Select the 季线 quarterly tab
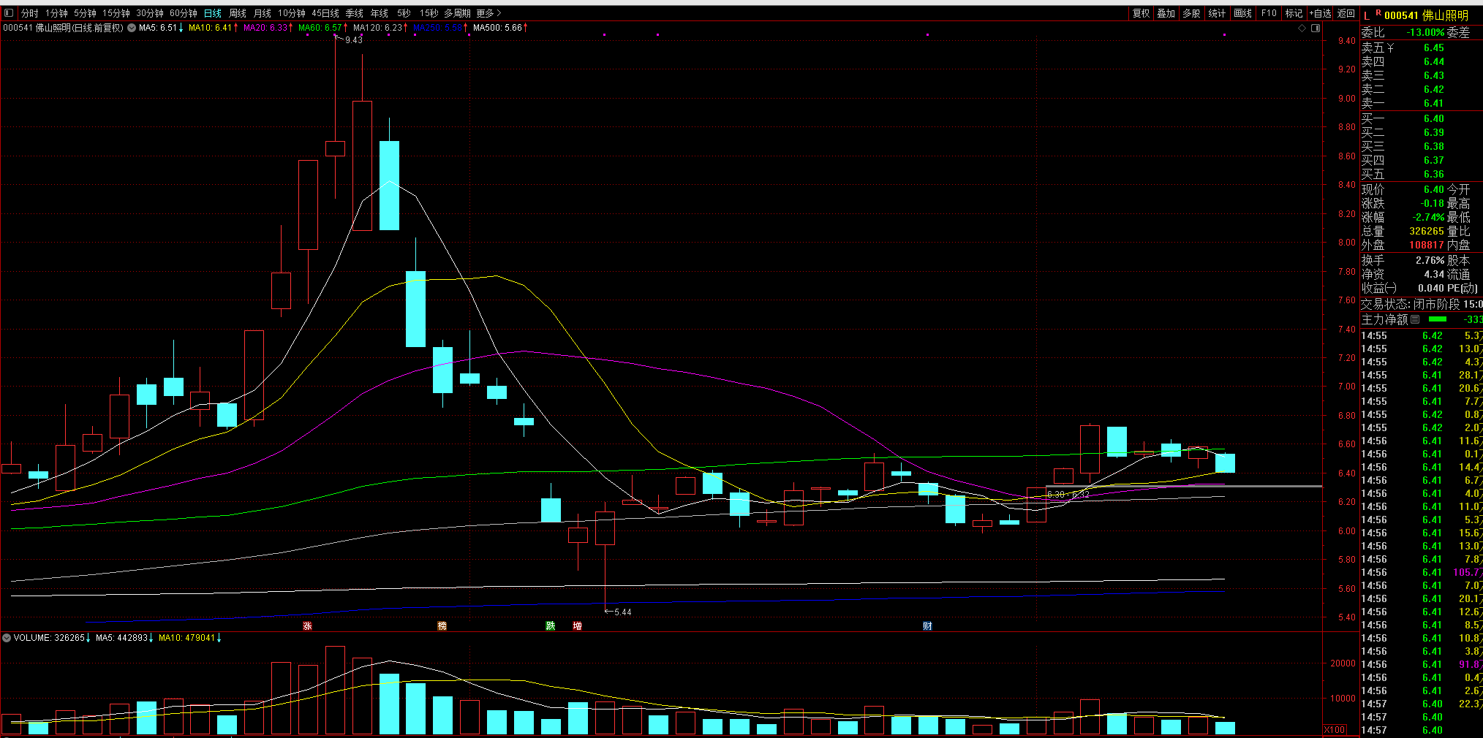Image resolution: width=1483 pixels, height=738 pixels. click(355, 13)
